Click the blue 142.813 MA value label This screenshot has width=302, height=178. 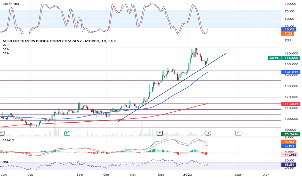click(x=291, y=72)
